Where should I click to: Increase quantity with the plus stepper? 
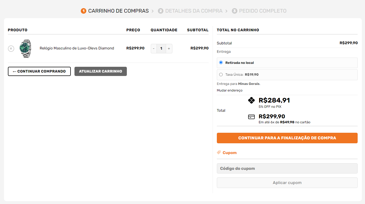point(169,48)
